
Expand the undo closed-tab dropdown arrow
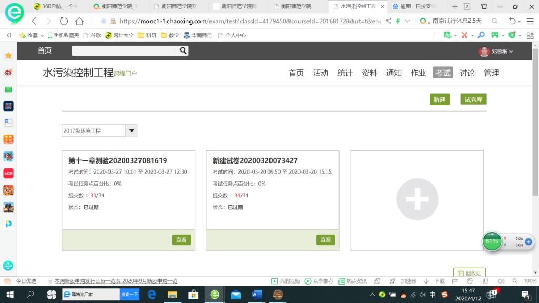(x=520, y=21)
